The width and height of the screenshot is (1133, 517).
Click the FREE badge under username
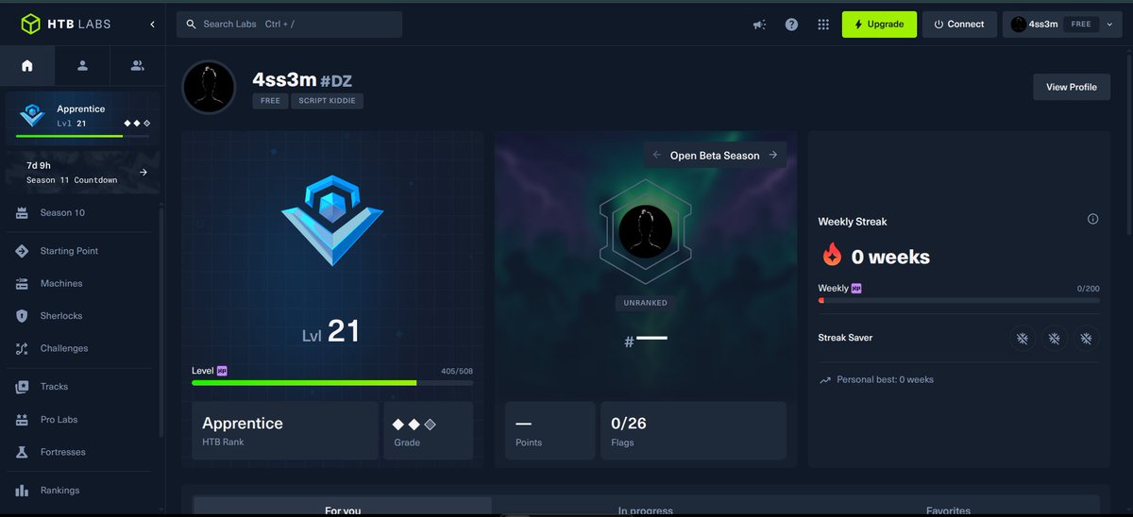270,101
